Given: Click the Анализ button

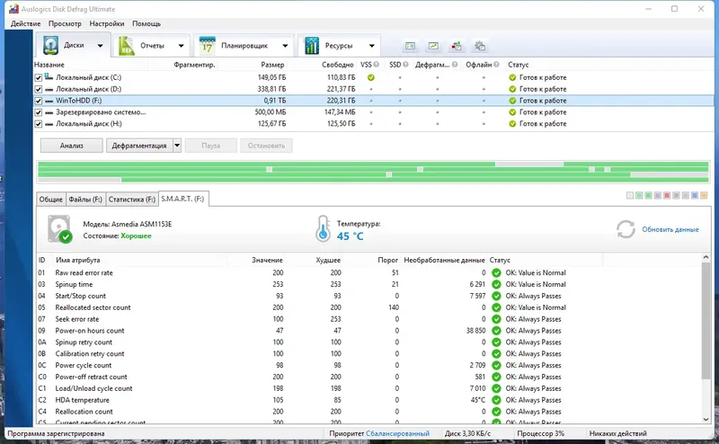Looking at the screenshot, I should (x=72, y=146).
